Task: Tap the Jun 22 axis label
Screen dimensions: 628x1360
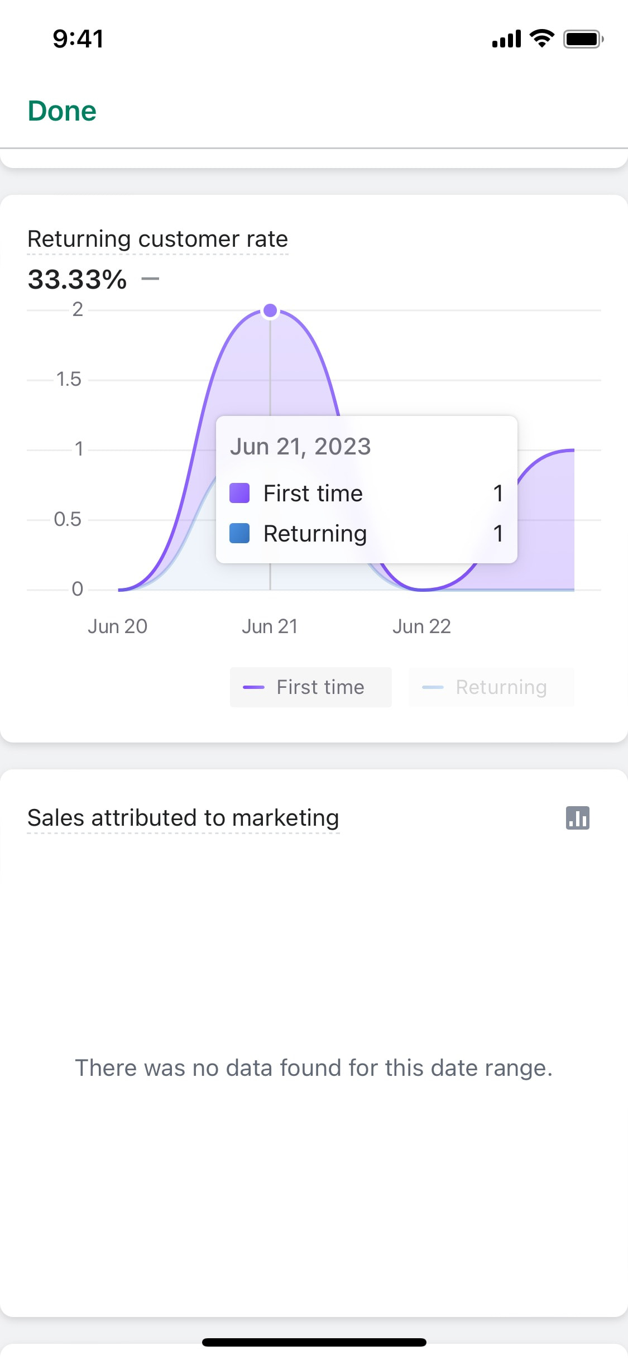Action: [421, 626]
